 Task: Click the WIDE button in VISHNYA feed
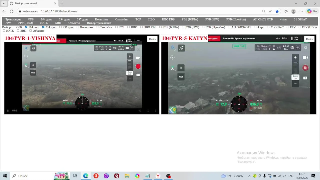(33, 73)
